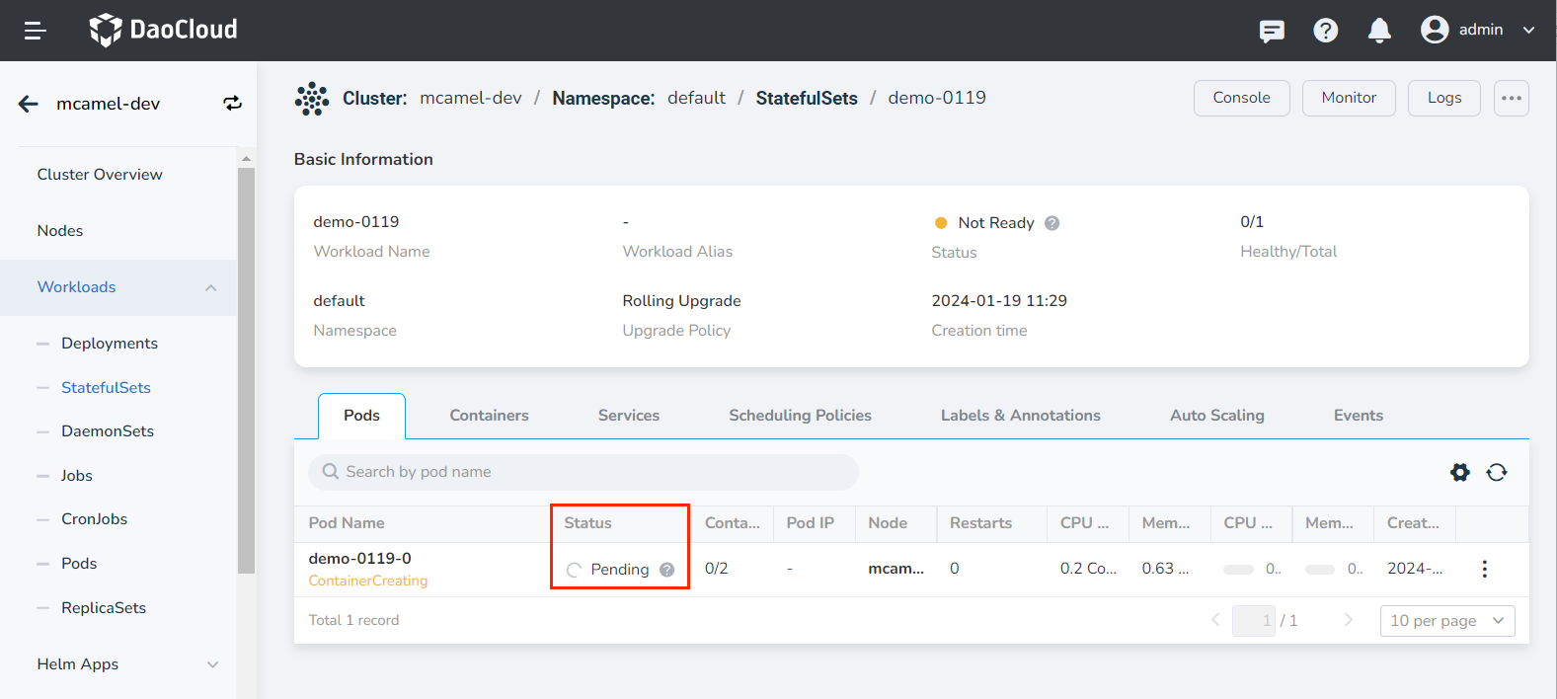Open the hamburger navigation menu
The height and width of the screenshot is (699, 1557).
tap(36, 31)
